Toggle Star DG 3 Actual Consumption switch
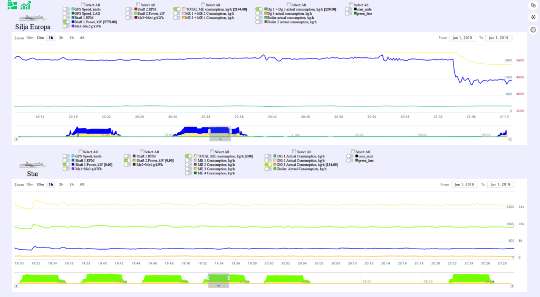The width and height of the screenshot is (540, 297). (268, 165)
